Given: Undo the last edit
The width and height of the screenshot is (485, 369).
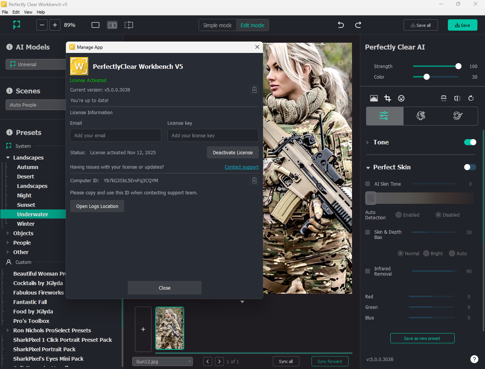Looking at the screenshot, I should [x=341, y=25].
